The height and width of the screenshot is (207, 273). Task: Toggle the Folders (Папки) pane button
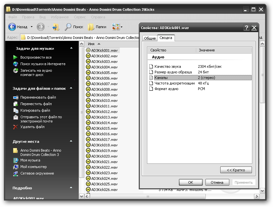(91, 27)
